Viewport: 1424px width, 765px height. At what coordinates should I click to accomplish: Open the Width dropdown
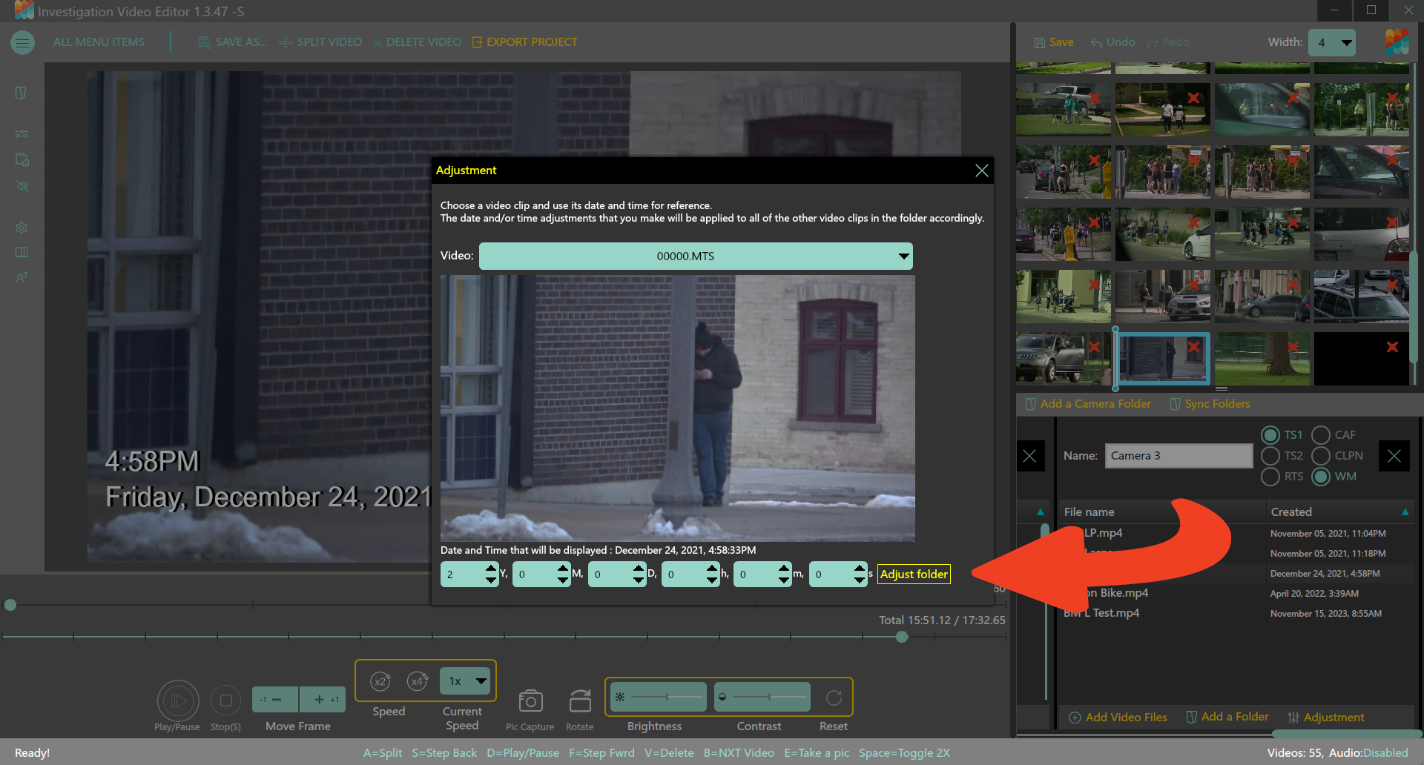(x=1331, y=43)
